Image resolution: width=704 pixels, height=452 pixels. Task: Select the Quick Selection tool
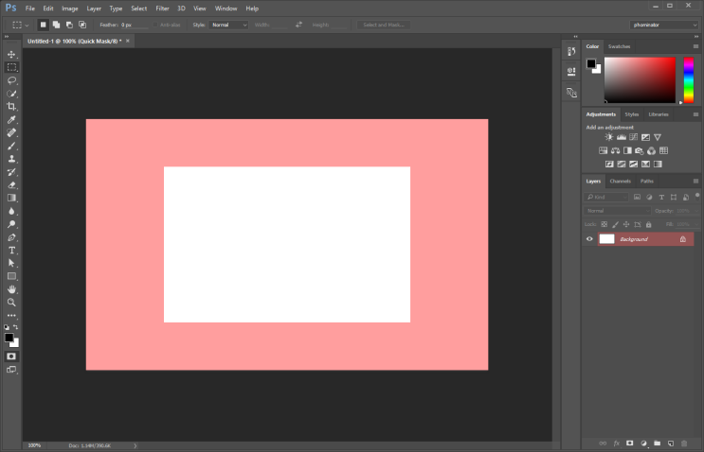click(11, 94)
